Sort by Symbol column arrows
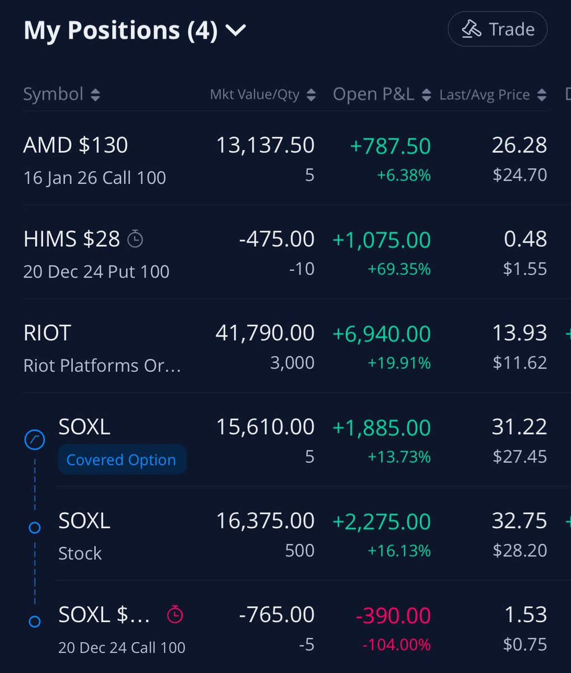 [x=95, y=95]
